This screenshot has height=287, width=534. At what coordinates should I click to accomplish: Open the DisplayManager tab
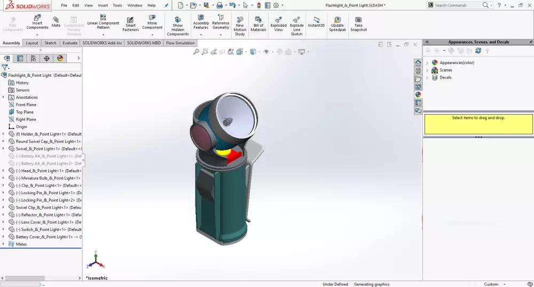(60, 58)
